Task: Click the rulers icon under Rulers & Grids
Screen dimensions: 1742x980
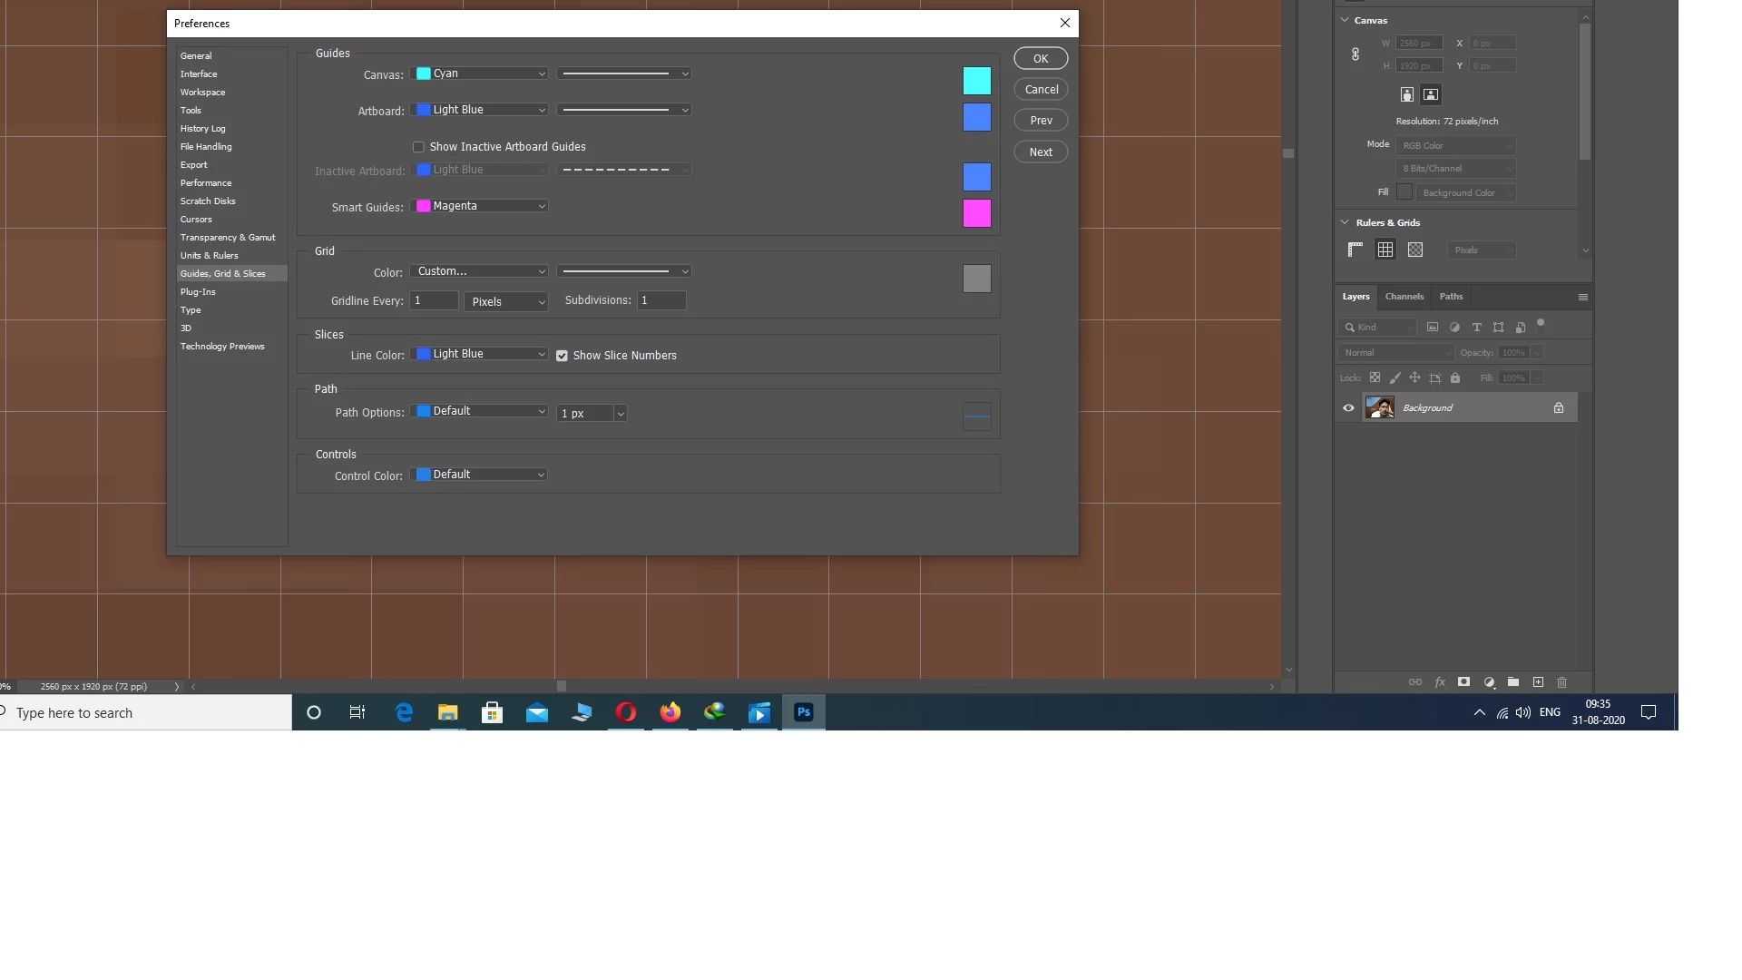Action: pyautogui.click(x=1355, y=250)
